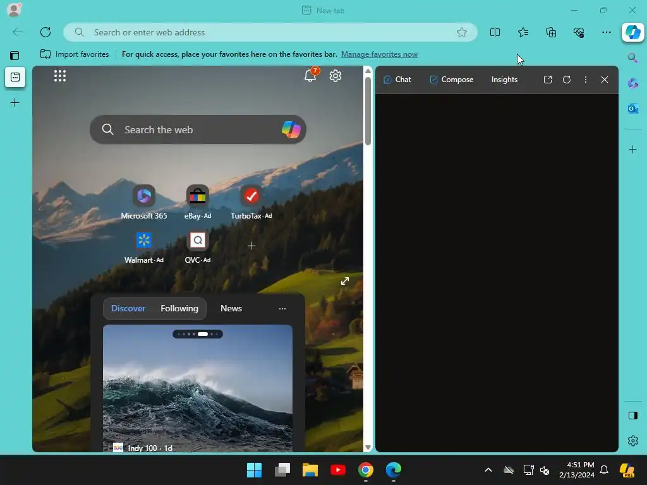Click the page vertical scrollbar thumb
Screen dimensions: 647x485
(x=368, y=111)
